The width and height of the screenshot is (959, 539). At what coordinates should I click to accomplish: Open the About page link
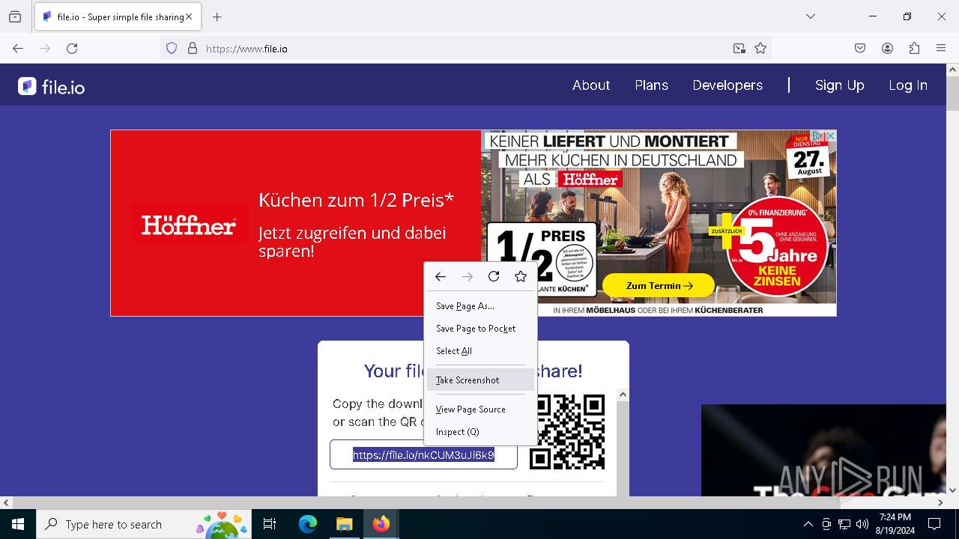pos(591,85)
